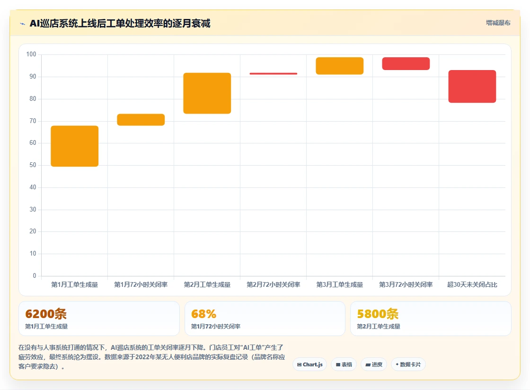
Task: Click x-axis label 第2月72小时关闭率
Action: (x=274, y=284)
